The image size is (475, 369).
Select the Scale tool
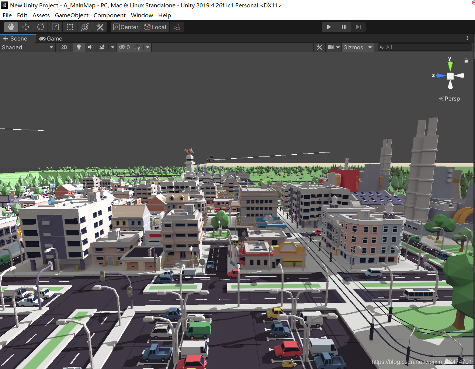55,27
